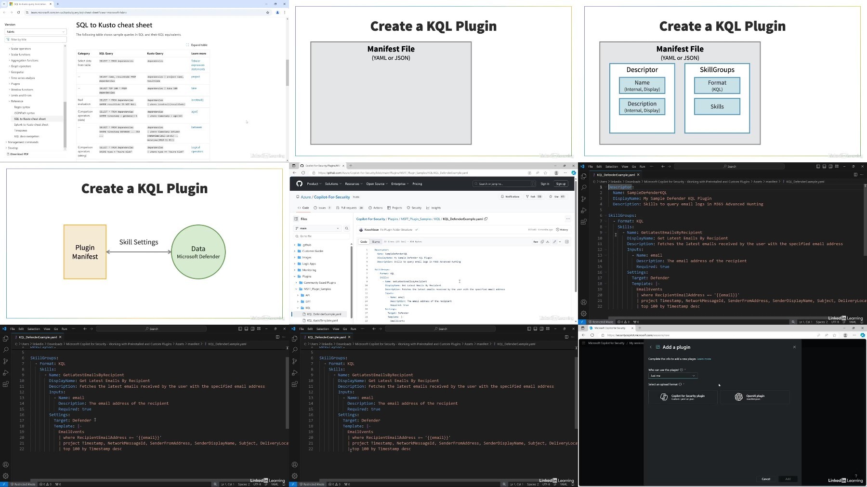
Task: Open Explorer icon in VS Code with Descriptor highlighted
Action: [x=584, y=176]
